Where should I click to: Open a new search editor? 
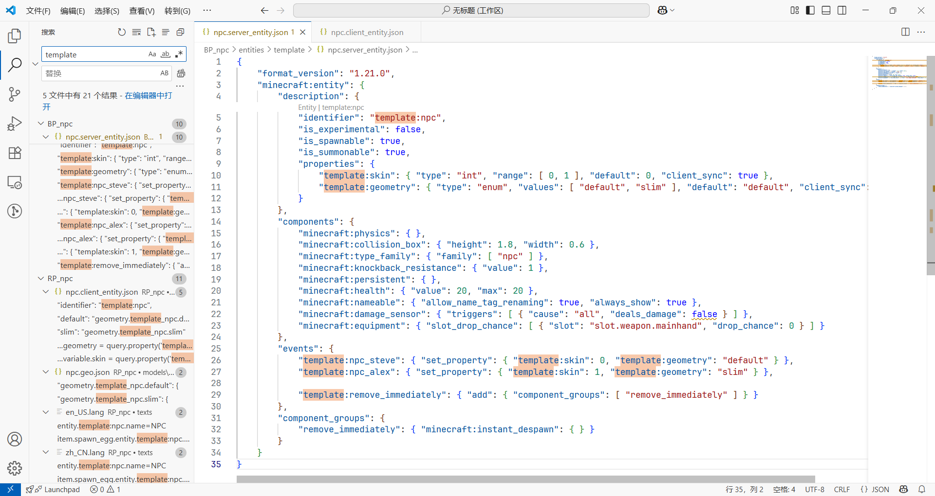coord(151,32)
